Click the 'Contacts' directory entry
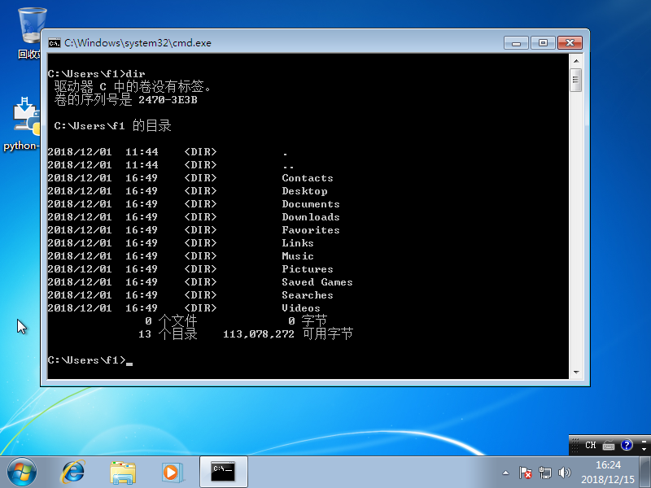Viewport: 651px width, 488px height. pos(308,178)
